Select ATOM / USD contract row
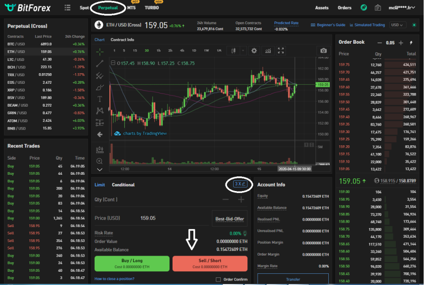 click(46, 121)
